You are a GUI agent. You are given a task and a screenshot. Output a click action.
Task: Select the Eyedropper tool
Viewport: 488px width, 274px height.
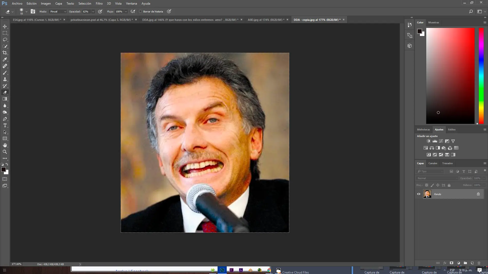click(5, 59)
